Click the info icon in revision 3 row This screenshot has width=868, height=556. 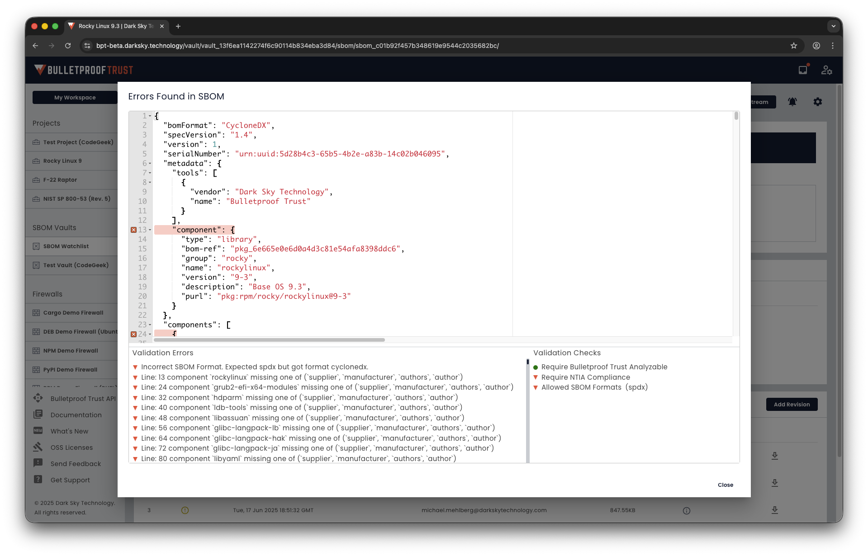pos(687,511)
